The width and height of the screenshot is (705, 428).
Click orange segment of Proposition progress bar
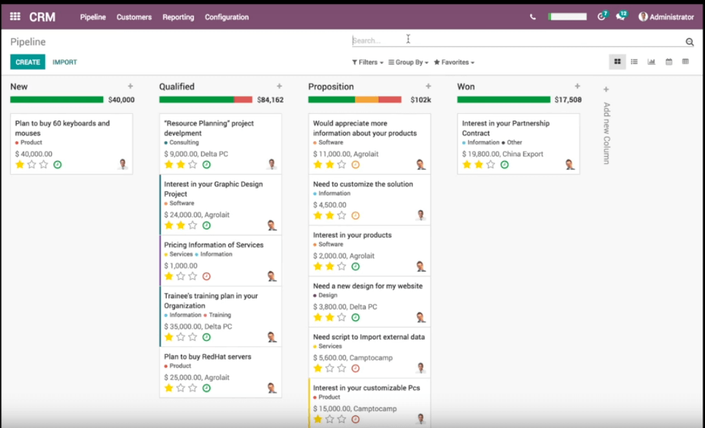pos(367,100)
